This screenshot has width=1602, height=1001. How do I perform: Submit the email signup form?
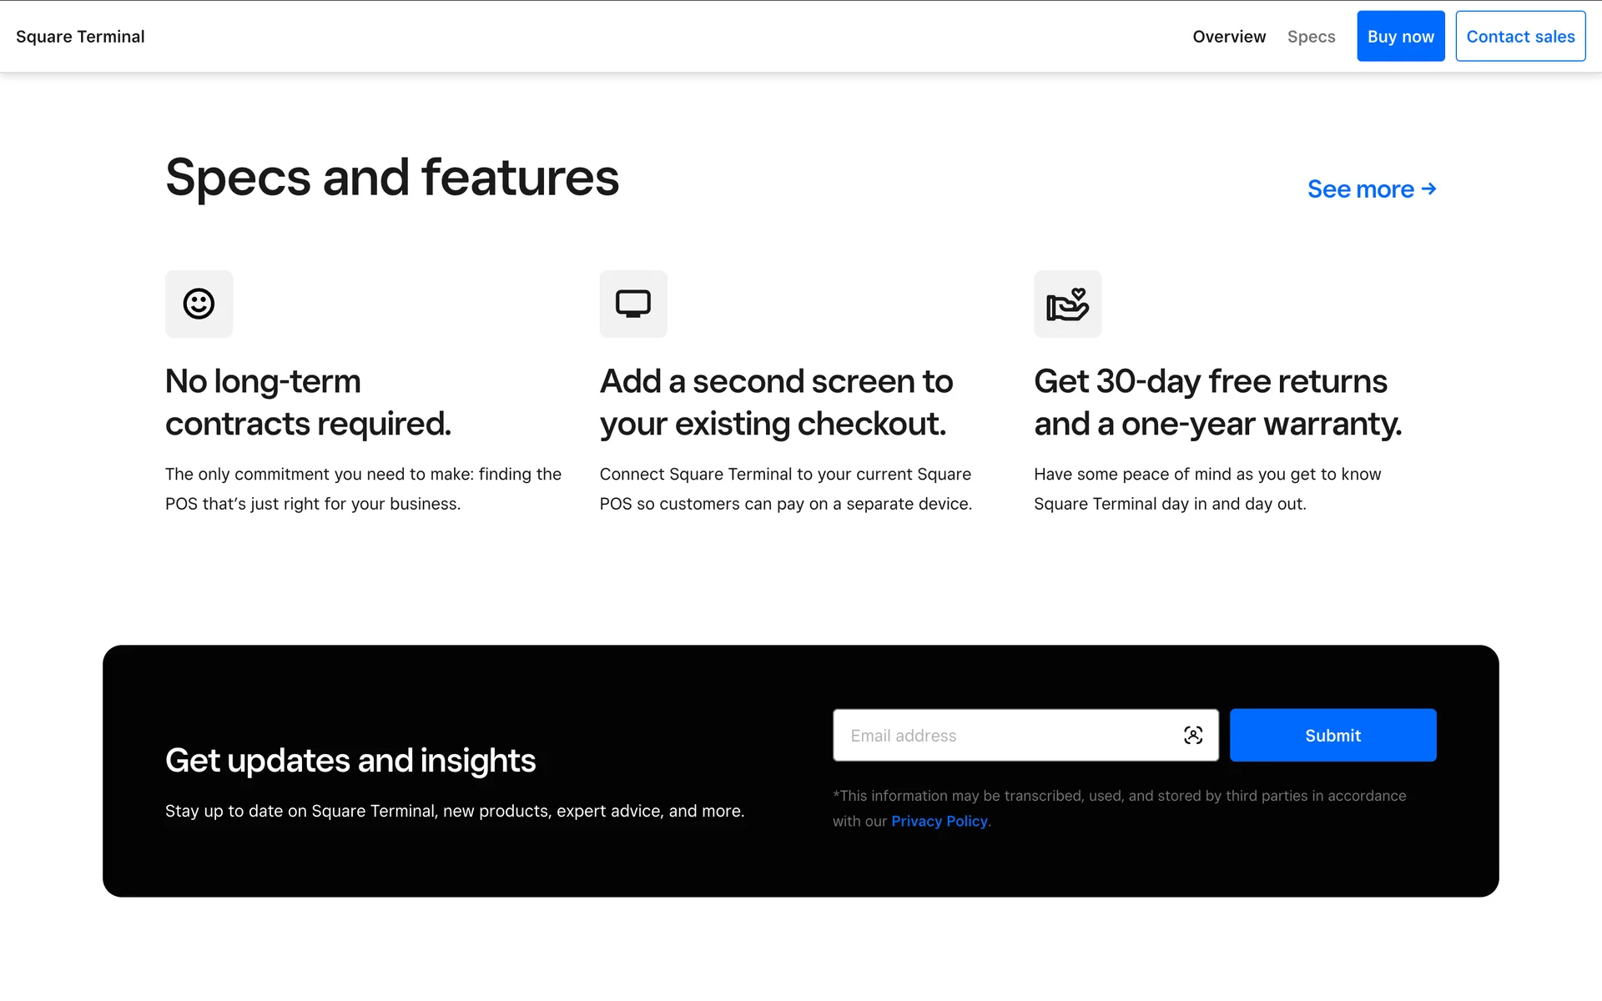pos(1332,735)
